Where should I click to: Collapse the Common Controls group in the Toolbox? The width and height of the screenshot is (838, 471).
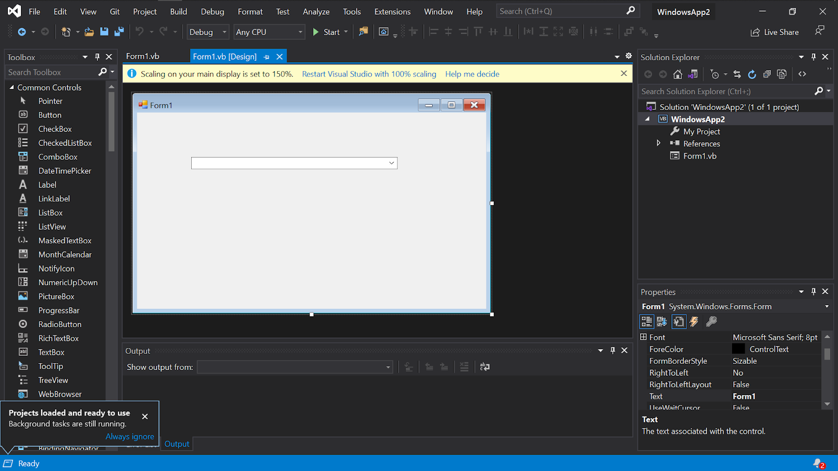point(12,87)
